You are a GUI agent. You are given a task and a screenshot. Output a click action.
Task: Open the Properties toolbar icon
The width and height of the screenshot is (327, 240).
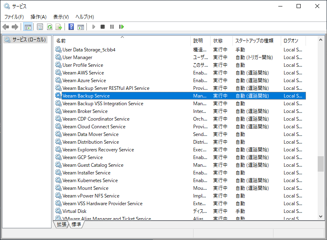coord(40,27)
